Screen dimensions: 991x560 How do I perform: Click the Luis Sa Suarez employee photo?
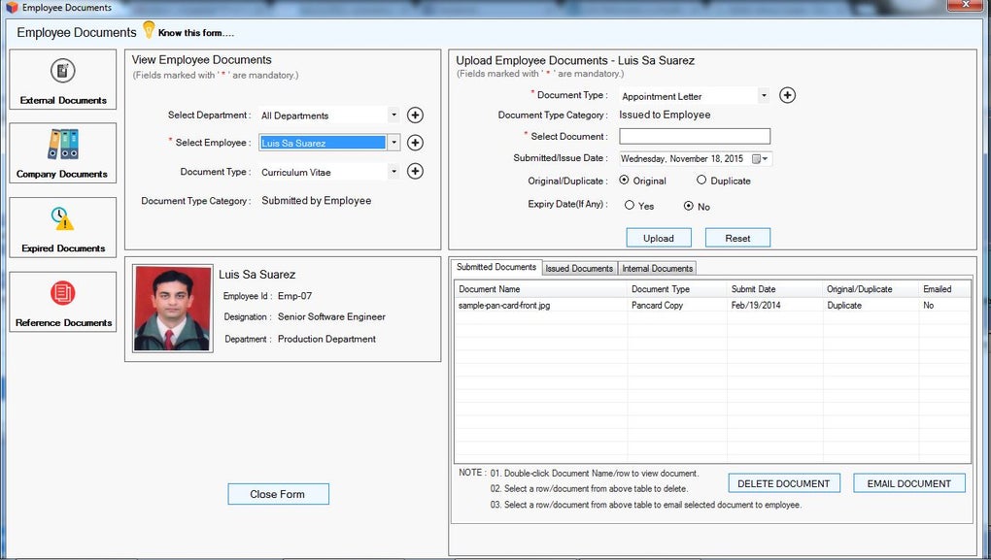(x=173, y=309)
